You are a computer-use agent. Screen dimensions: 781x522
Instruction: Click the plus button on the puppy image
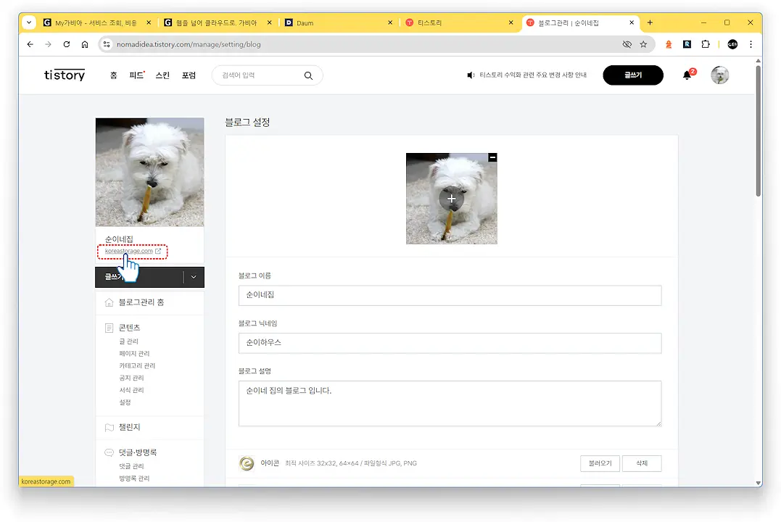451,198
